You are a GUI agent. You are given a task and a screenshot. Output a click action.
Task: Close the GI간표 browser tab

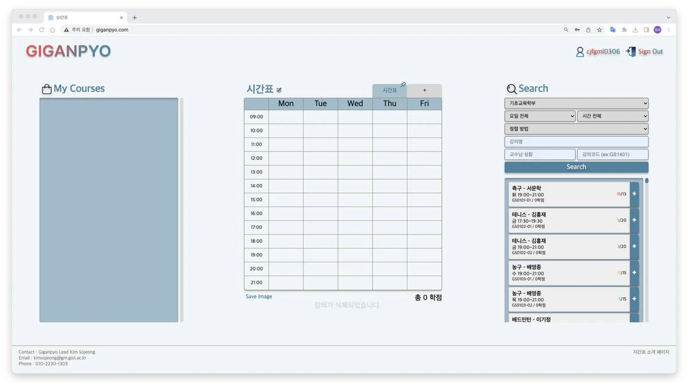[121, 18]
